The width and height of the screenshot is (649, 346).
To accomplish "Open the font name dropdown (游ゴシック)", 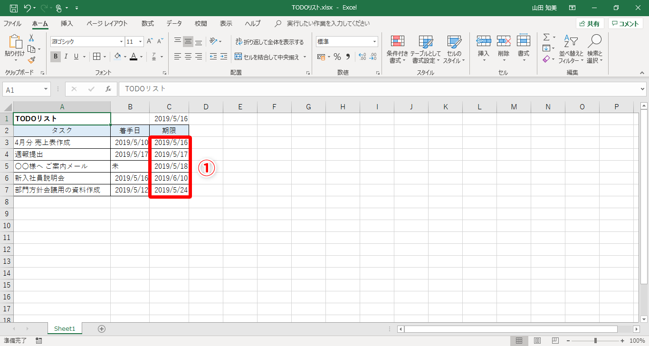I will [121, 42].
